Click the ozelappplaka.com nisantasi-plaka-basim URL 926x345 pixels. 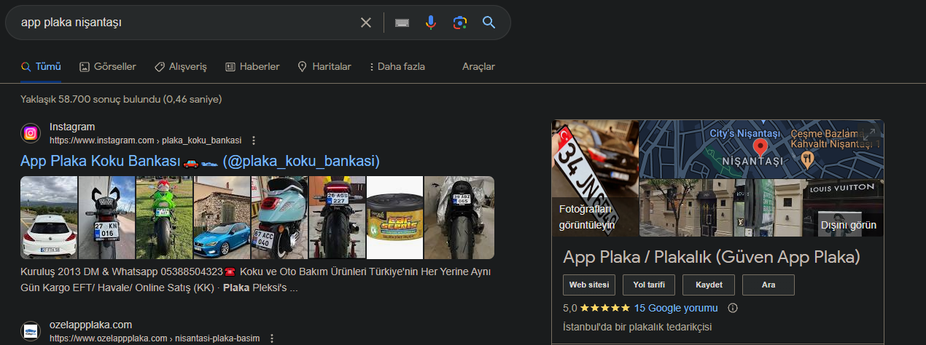click(155, 338)
